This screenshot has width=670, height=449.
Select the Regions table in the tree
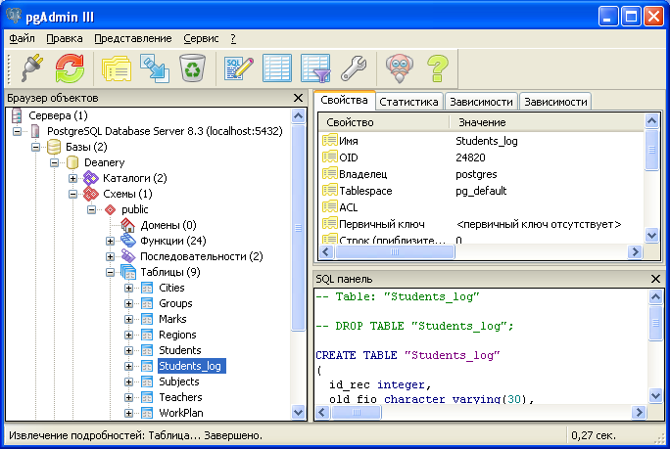pos(177,336)
